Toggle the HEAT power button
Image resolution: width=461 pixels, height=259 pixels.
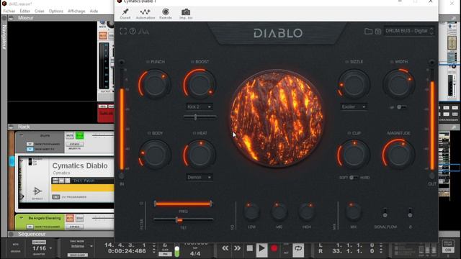tap(194, 133)
